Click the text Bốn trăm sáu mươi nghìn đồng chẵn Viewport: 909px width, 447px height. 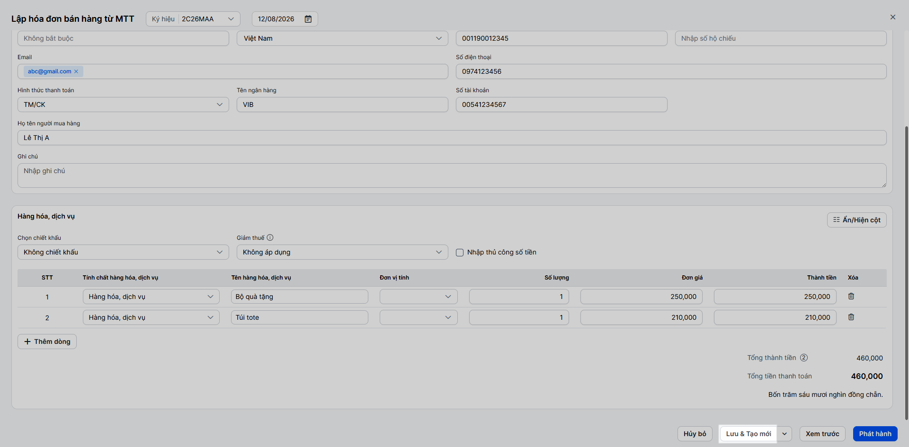click(825, 394)
